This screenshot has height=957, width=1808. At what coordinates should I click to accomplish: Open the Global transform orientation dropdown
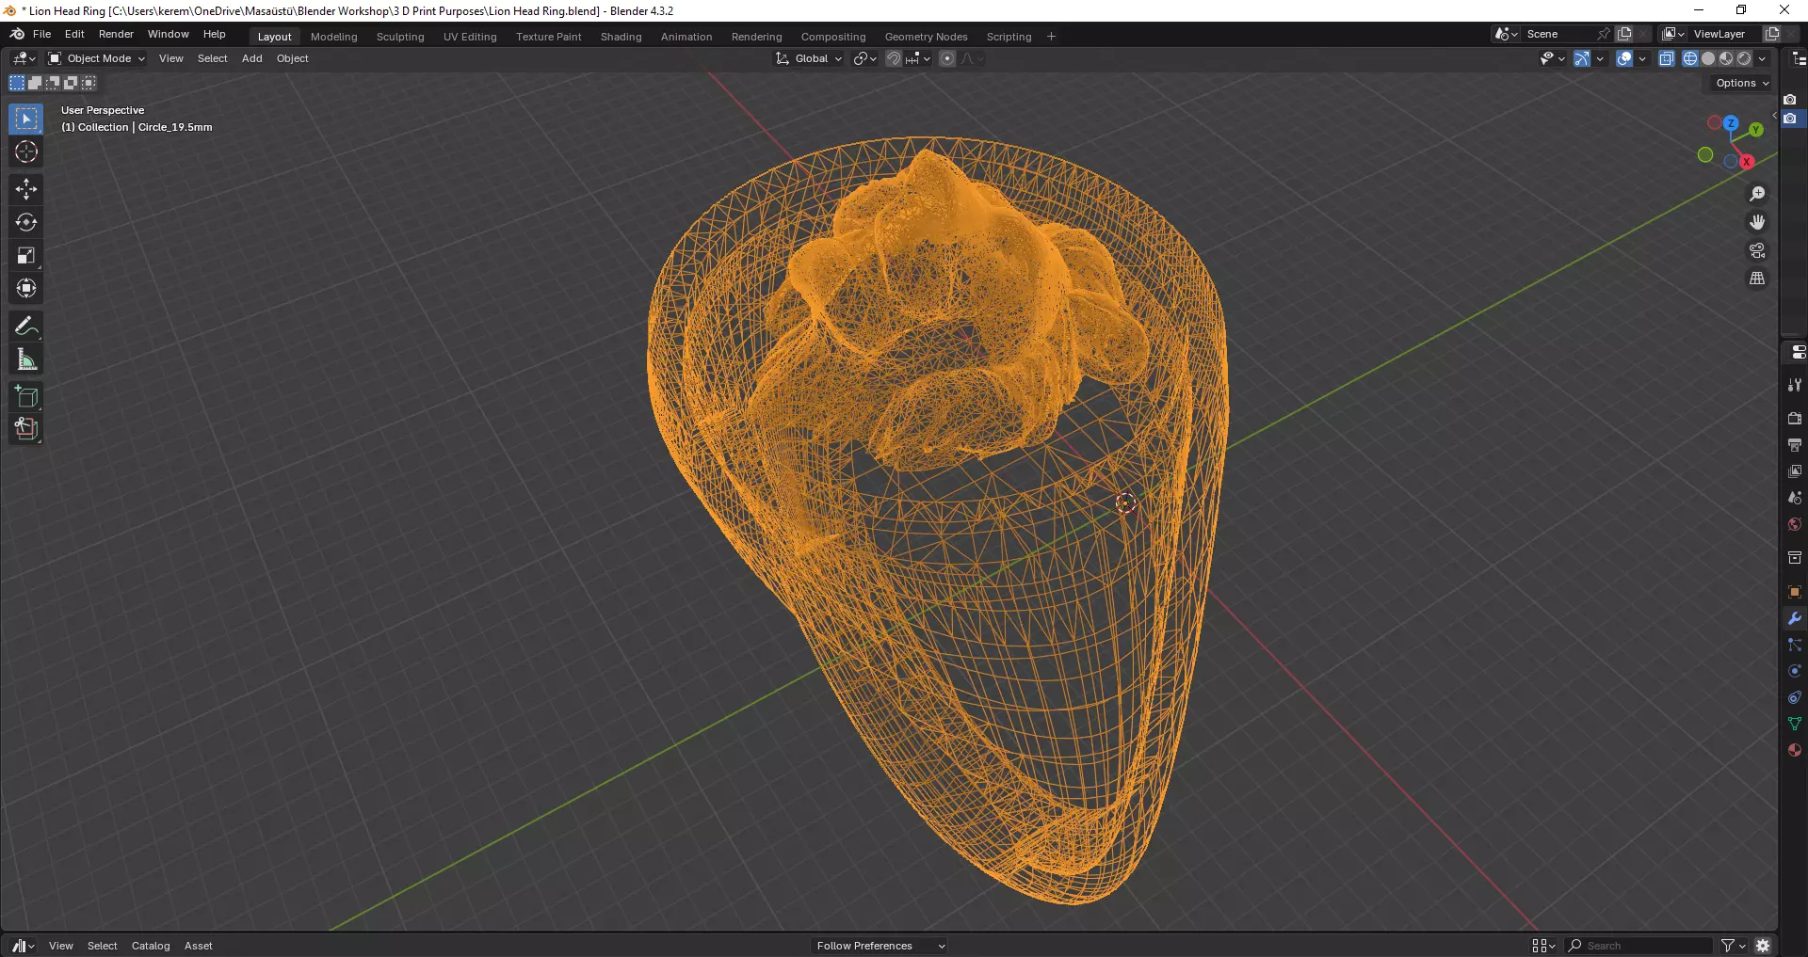[809, 58]
